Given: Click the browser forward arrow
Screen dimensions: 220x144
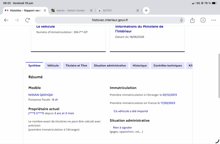Looking at the screenshot, I should pyautogui.click(x=17, y=20).
